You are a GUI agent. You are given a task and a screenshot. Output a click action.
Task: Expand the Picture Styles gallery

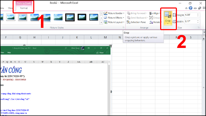101,22
